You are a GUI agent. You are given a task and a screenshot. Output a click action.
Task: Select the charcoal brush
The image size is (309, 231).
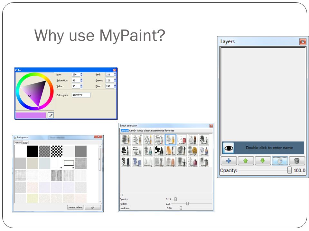126,162
